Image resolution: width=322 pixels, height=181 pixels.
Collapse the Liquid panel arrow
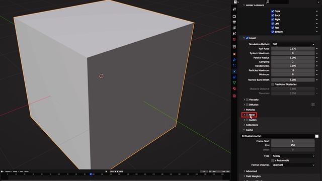[x=244, y=38]
